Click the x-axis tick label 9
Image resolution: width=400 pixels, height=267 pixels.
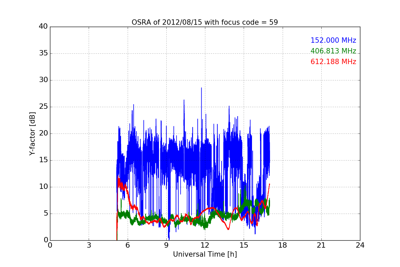tap(166, 245)
